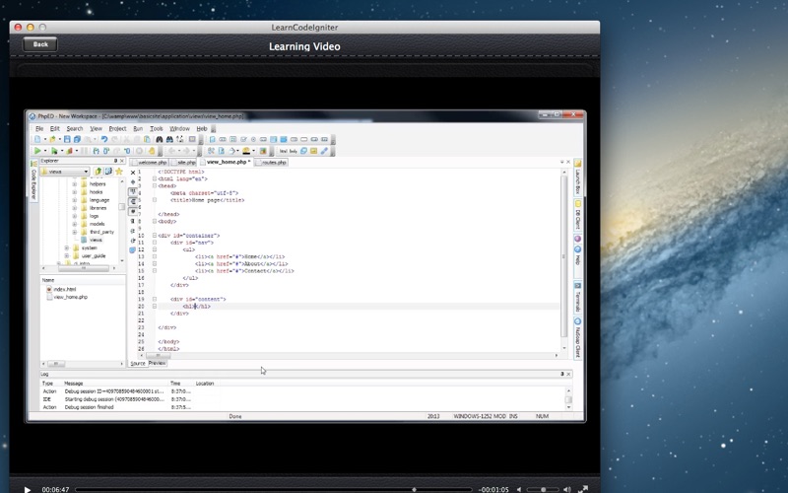
Task: Click the Log panel vertical scrollbar
Action: 568,399
